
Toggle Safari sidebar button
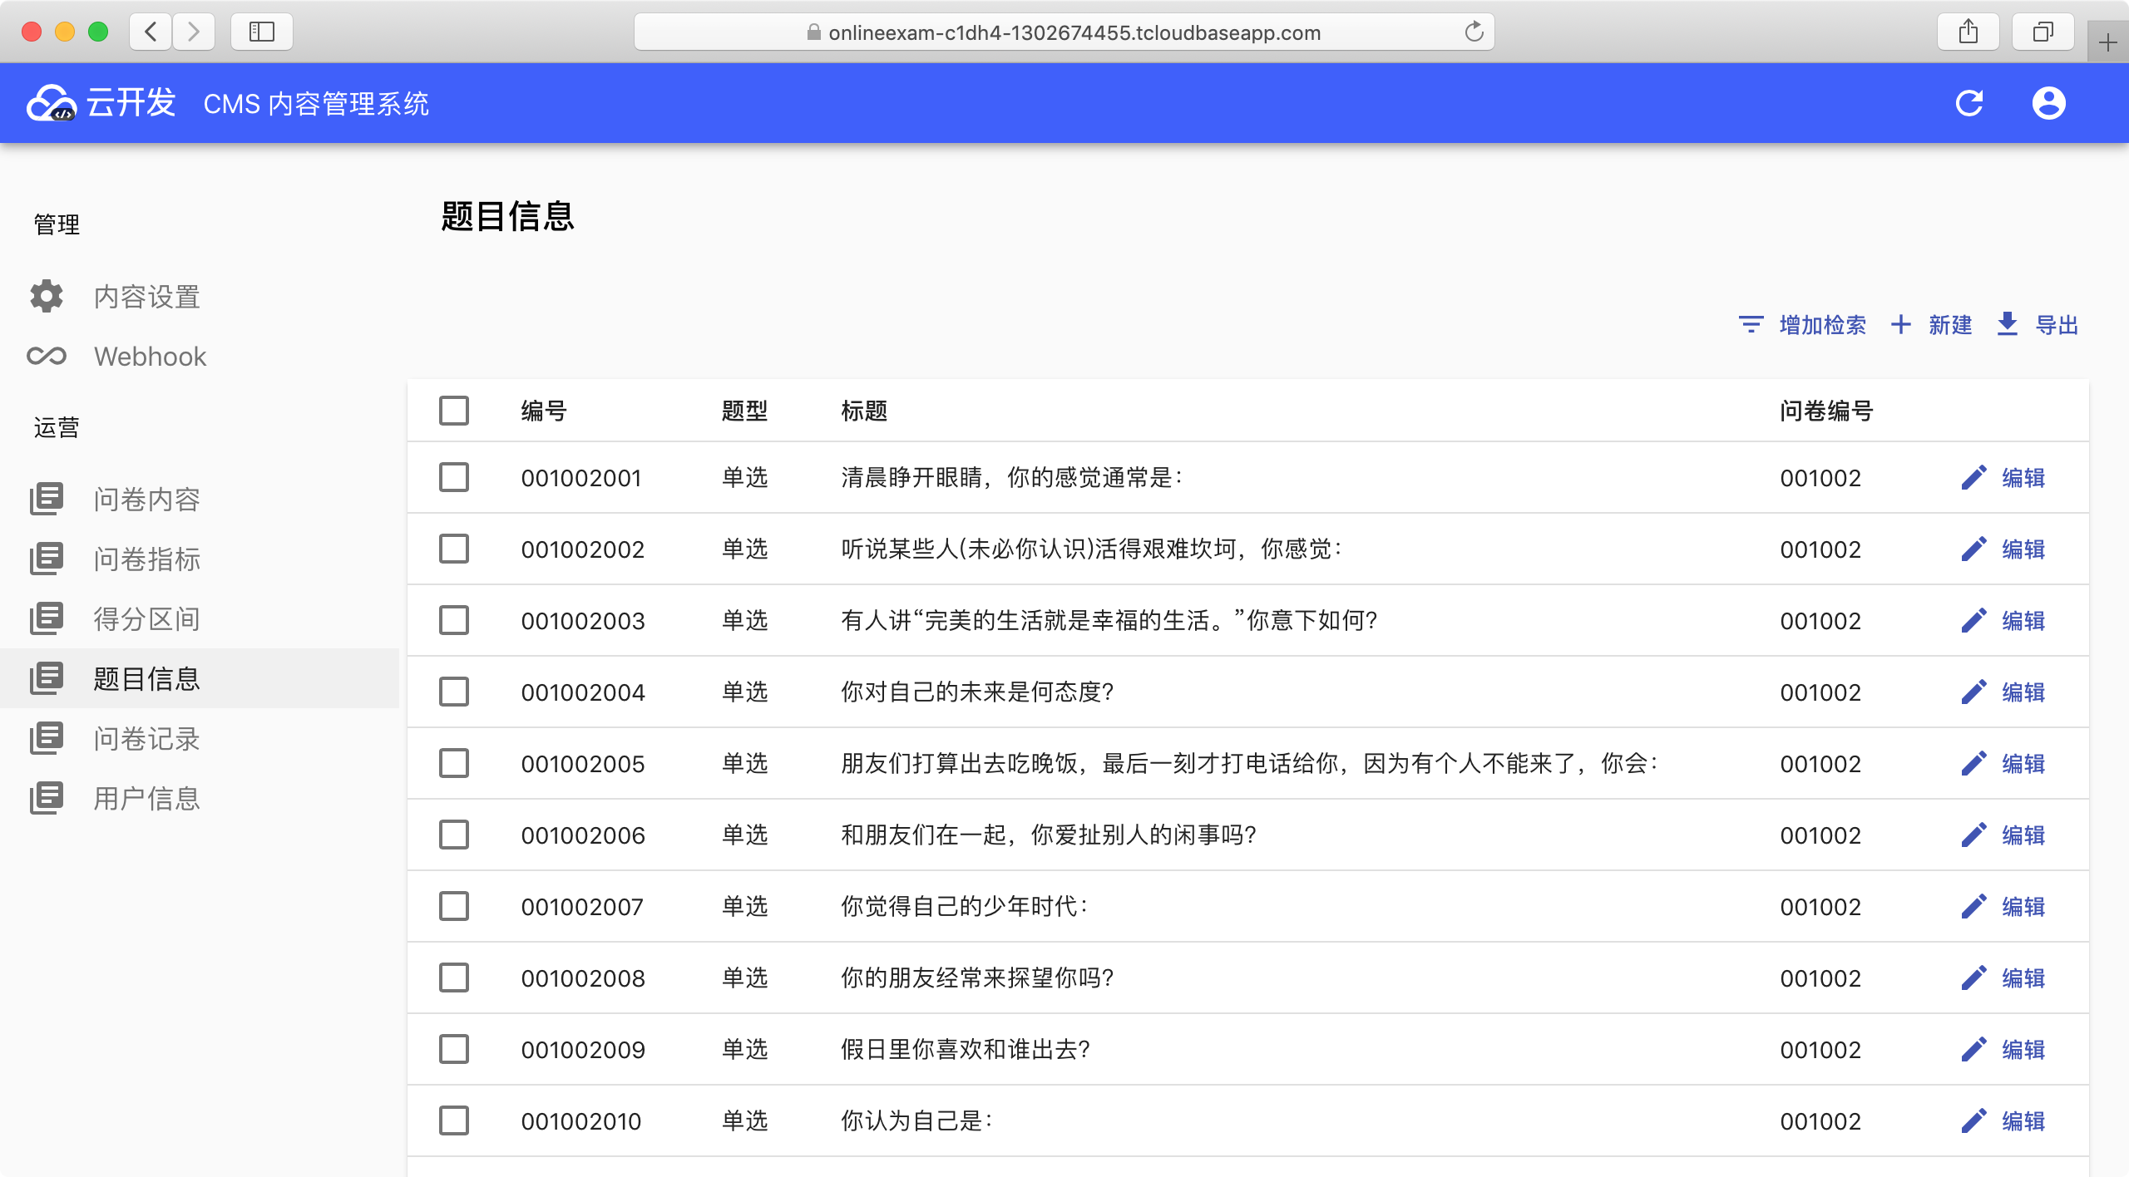click(262, 32)
